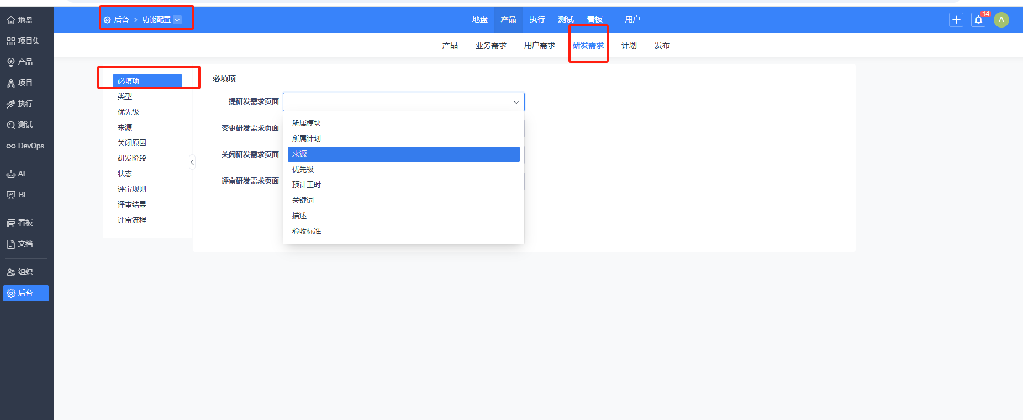This screenshot has width=1023, height=420.
Task: Open the 计划 tab
Action: [629, 46]
